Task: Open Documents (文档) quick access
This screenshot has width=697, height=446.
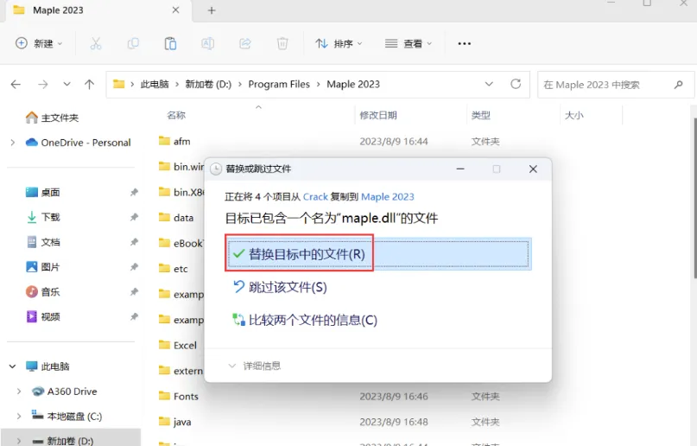Action: (42, 242)
